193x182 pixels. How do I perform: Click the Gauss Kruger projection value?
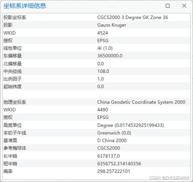click(112, 25)
